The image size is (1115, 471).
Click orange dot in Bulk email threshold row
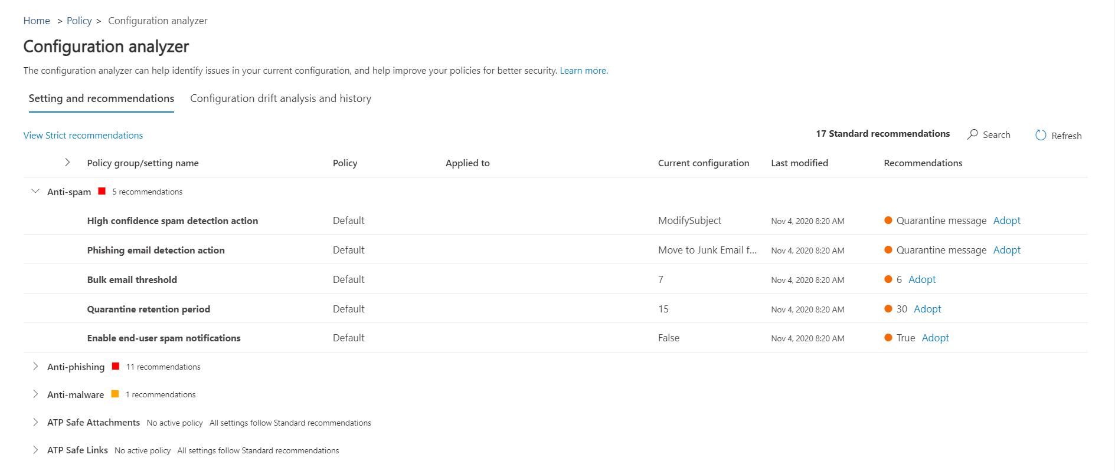(888, 279)
